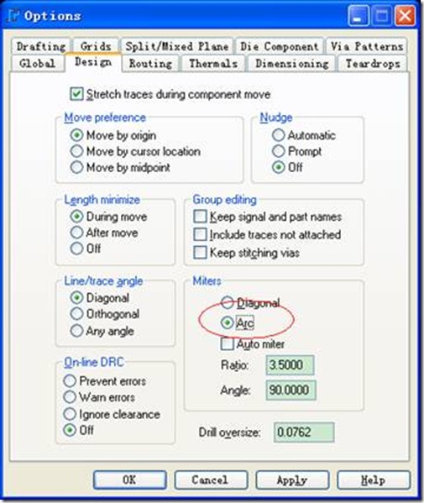Open the Via Patterns tab
Viewport: 424px width, 503px height.
[x=367, y=46]
